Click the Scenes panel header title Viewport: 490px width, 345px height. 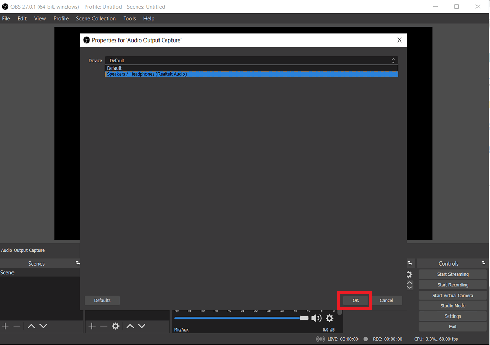pyautogui.click(x=36, y=264)
